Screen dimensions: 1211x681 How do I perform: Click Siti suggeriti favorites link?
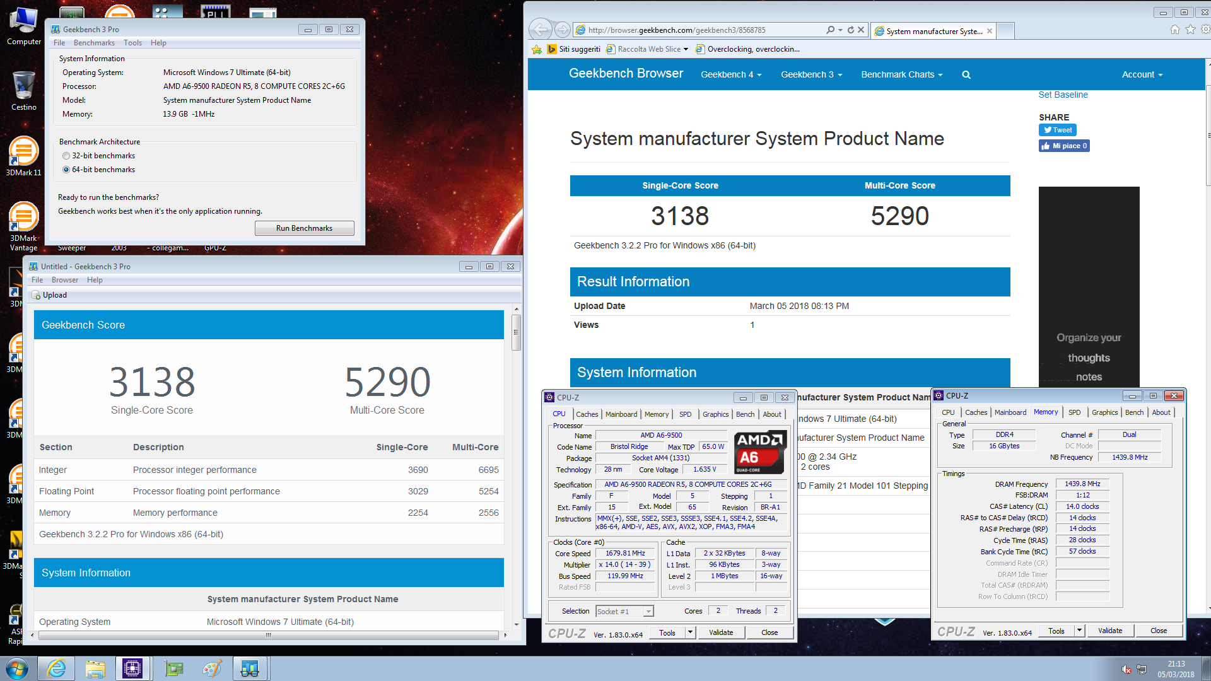tap(573, 49)
